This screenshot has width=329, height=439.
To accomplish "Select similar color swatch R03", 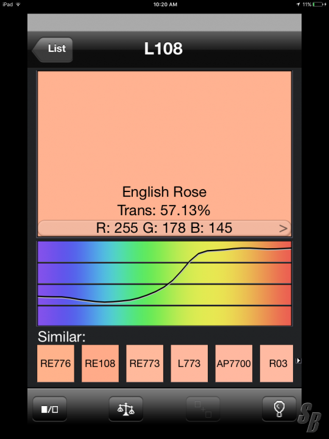I will pos(277,363).
